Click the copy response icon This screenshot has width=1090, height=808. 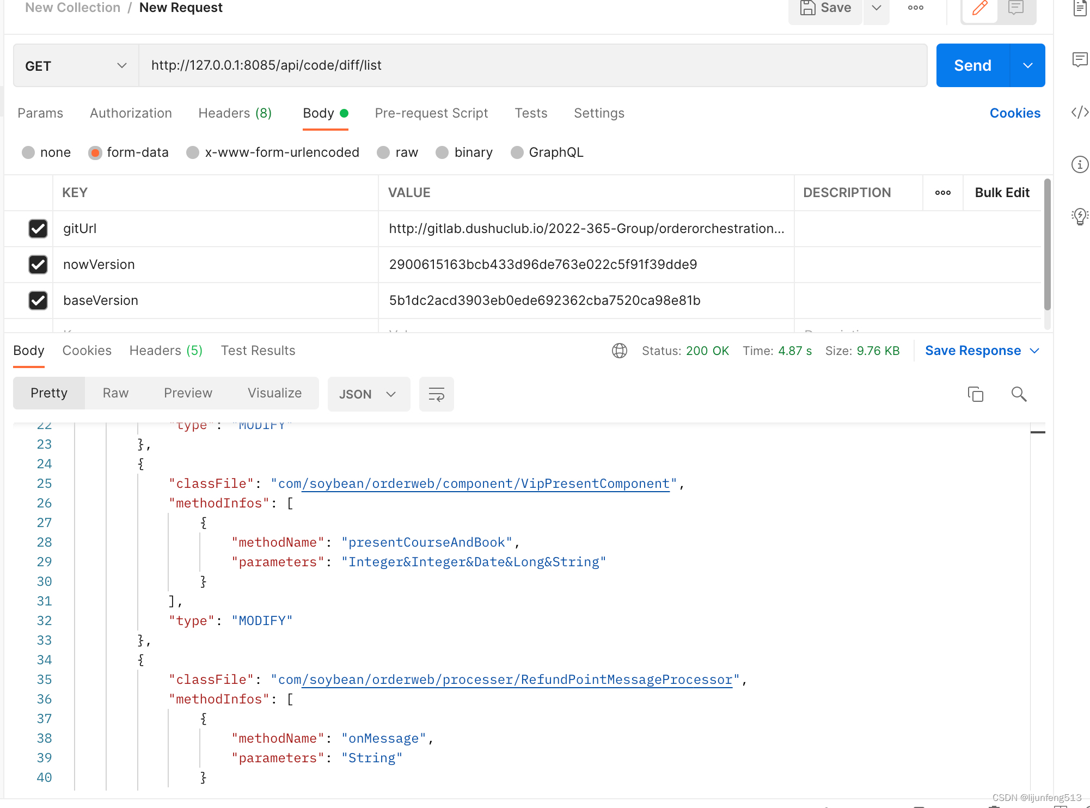975,394
